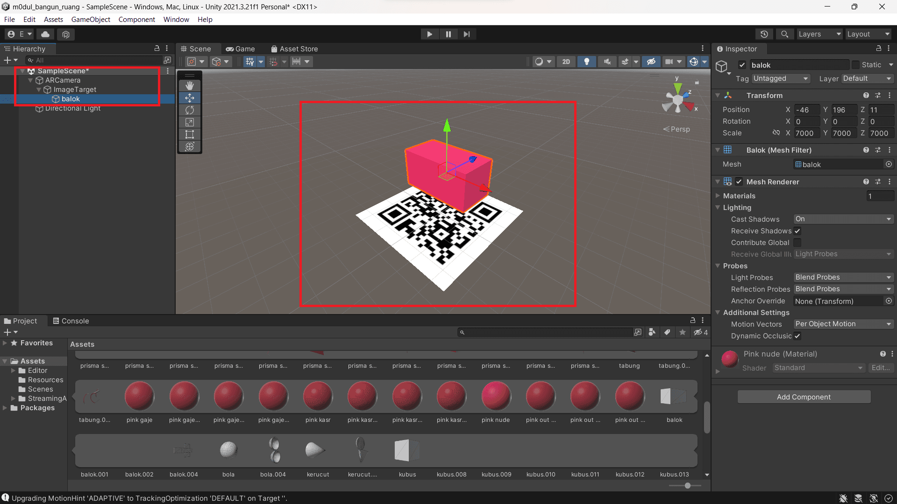Viewport: 897px width, 504px height.
Task: Toggle 2D scene view mode
Action: (x=566, y=62)
